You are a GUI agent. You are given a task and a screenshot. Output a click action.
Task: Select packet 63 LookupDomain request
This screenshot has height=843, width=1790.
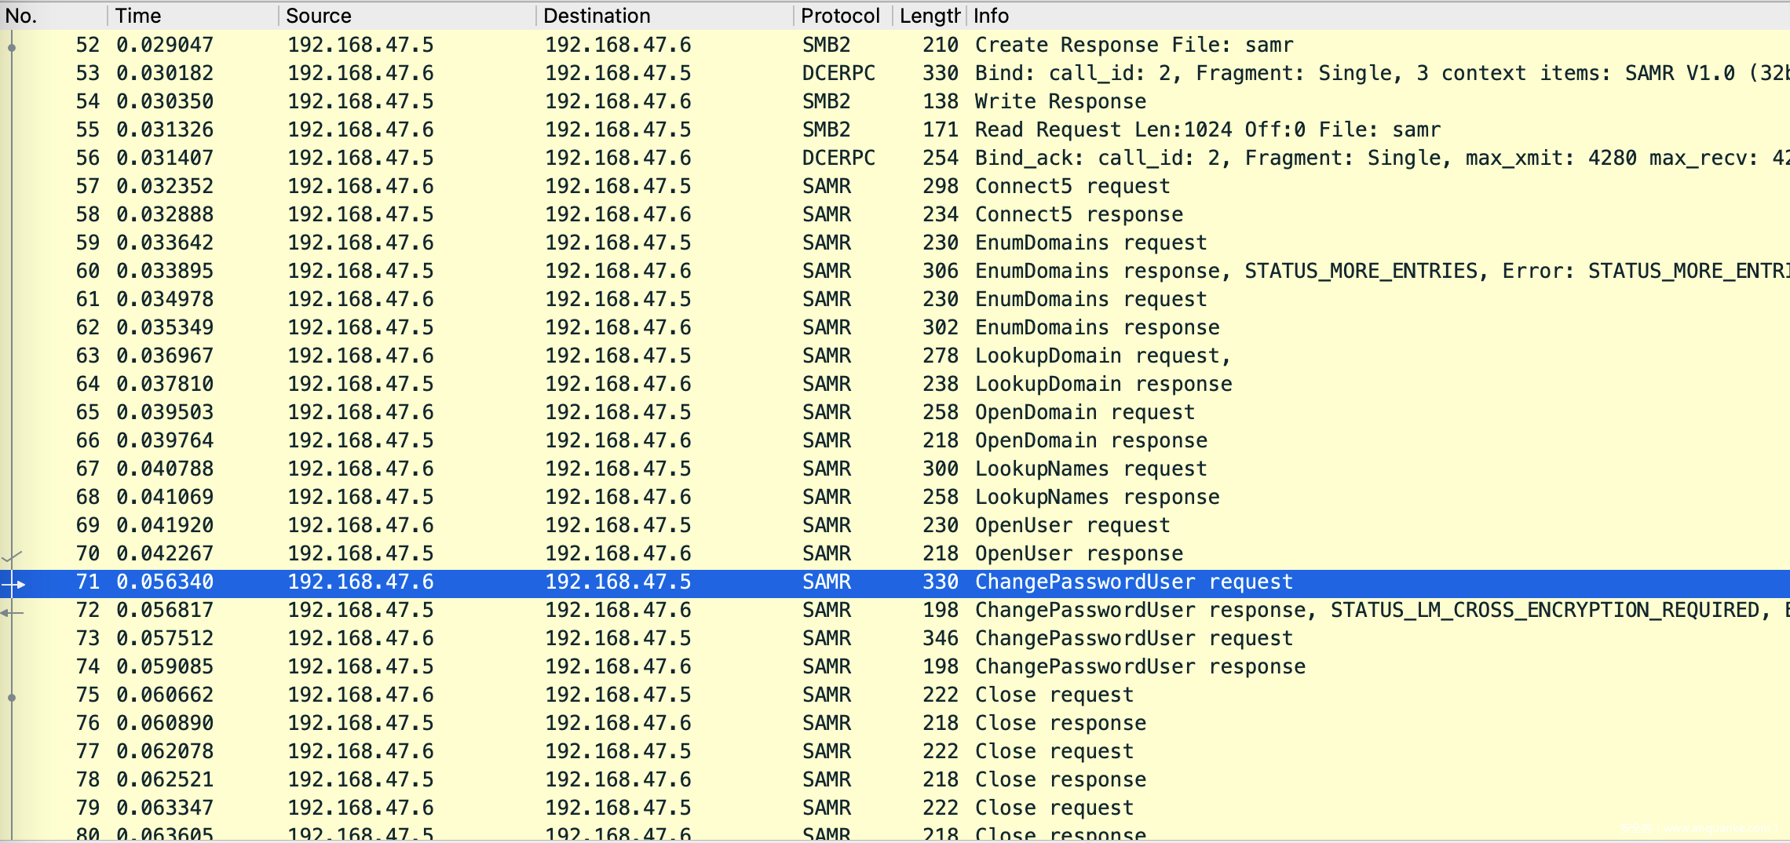coord(895,356)
